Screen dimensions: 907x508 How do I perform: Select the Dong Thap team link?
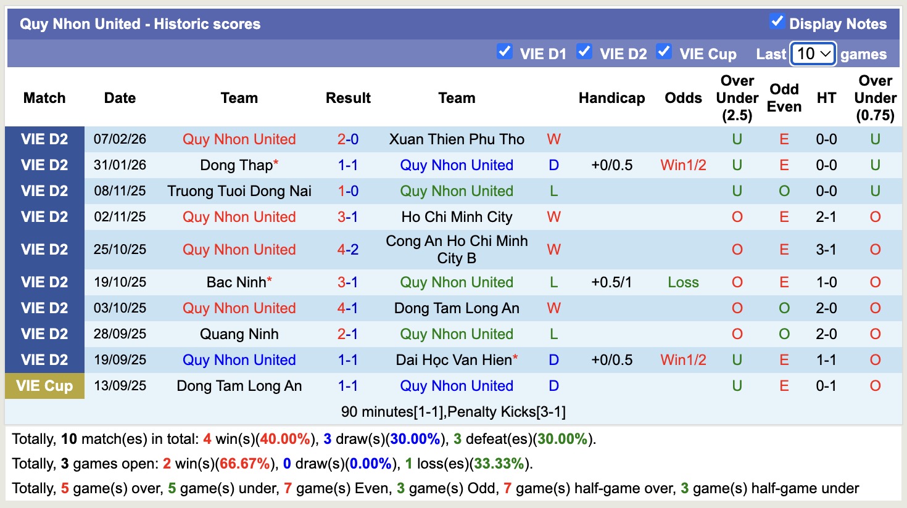pos(235,165)
